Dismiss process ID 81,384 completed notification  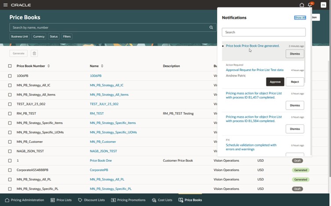[x=295, y=129]
